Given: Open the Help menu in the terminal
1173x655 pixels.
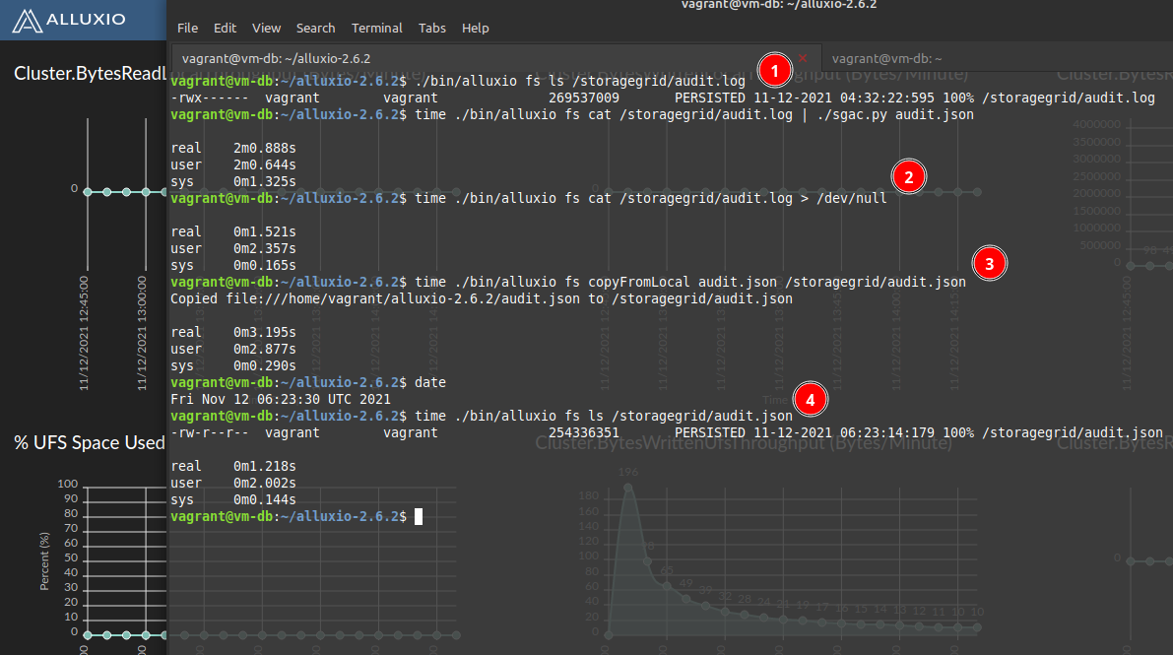Looking at the screenshot, I should [x=475, y=28].
